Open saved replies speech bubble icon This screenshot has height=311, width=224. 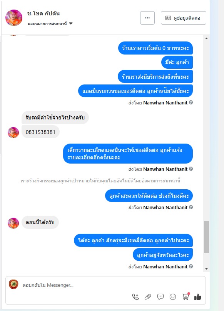tap(160, 296)
